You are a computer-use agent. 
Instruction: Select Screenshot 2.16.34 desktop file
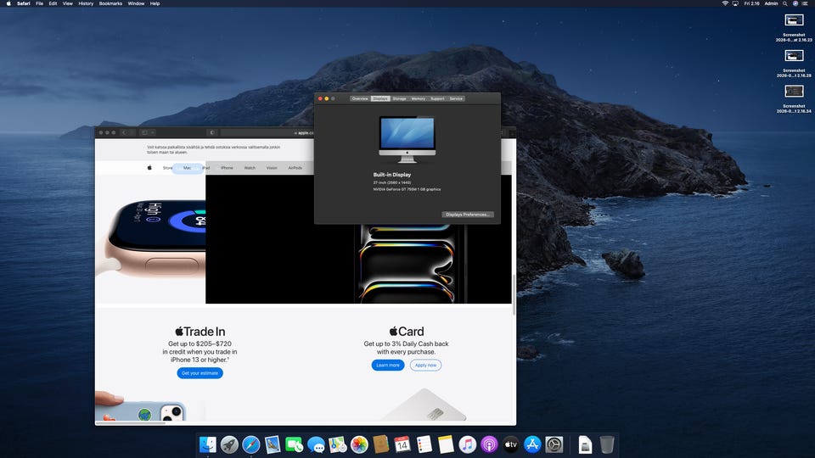[794, 98]
